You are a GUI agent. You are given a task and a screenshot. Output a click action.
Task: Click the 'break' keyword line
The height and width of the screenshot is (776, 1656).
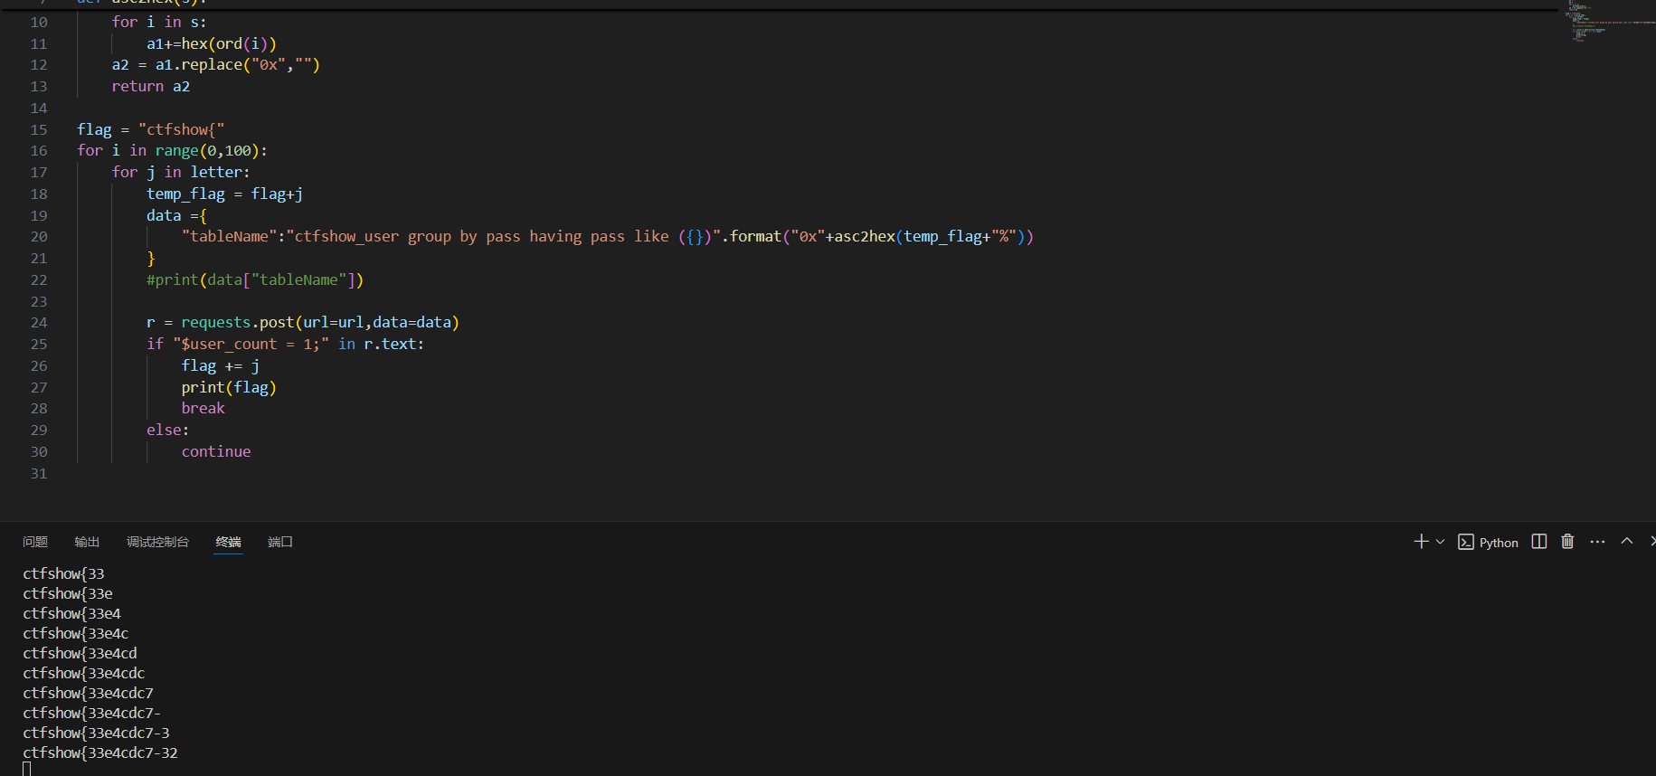[203, 409]
